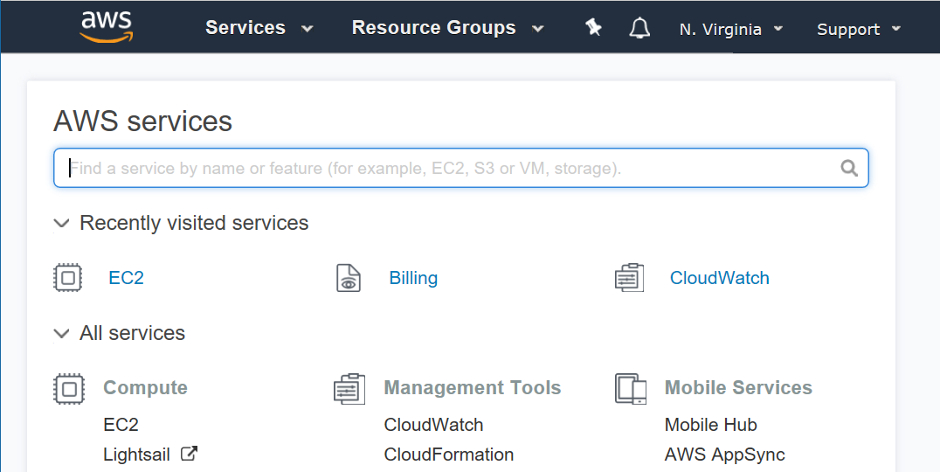Viewport: 940px width, 472px height.
Task: Open CloudFormation under Management Tools
Action: [x=448, y=455]
